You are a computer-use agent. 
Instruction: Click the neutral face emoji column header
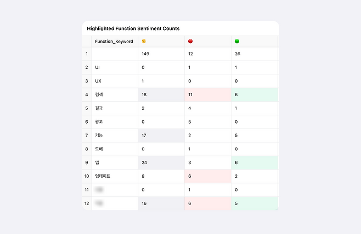(144, 42)
